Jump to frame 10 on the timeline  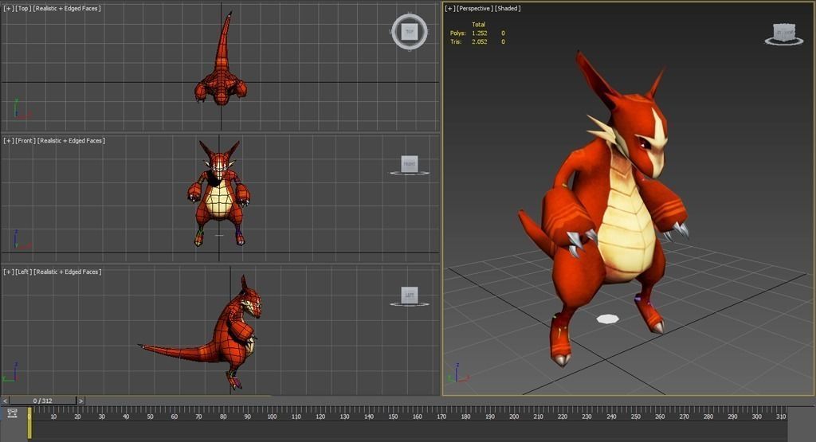click(x=53, y=416)
